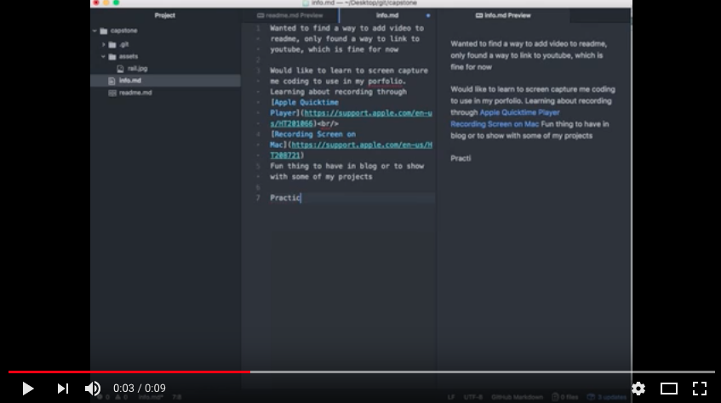Screen dimensions: 721x403
Task: Click the Project panel header
Action: [x=165, y=15]
